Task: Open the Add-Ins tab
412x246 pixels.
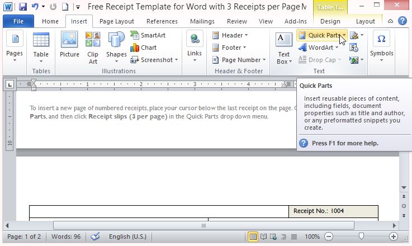Action: 296,21
